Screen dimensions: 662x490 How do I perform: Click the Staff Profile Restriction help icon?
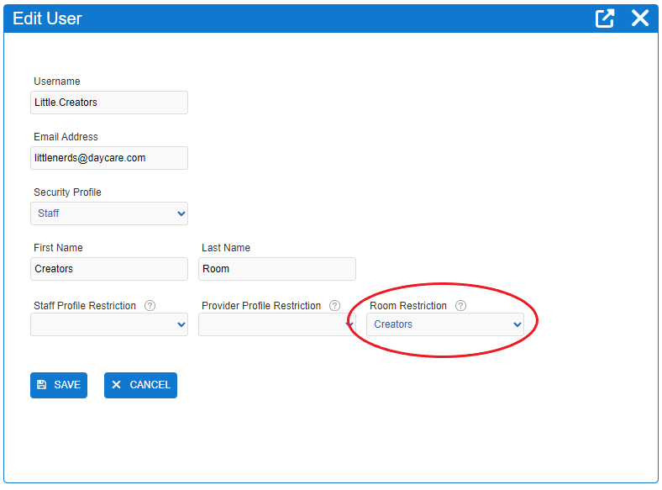pos(150,305)
